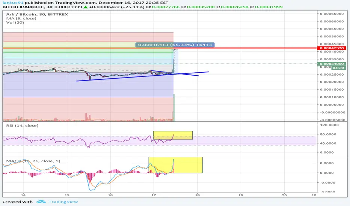This screenshot has height=206, width=350.
Task: Select date label 19 on time axis
Action: point(241,195)
